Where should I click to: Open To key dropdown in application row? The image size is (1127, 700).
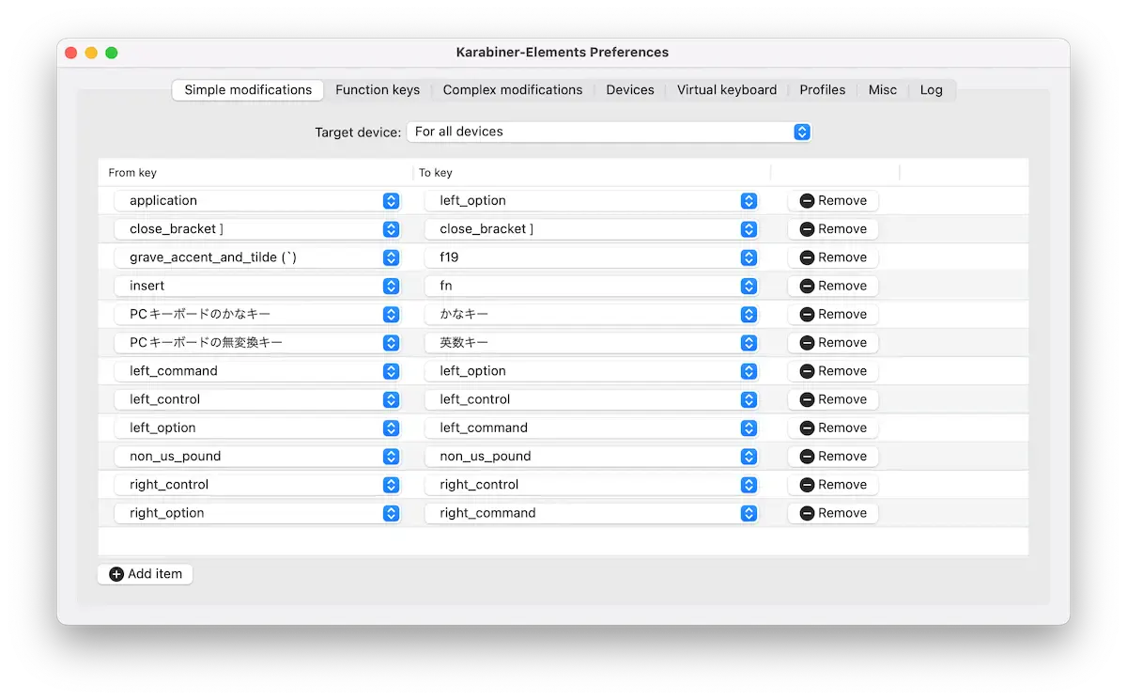point(592,201)
